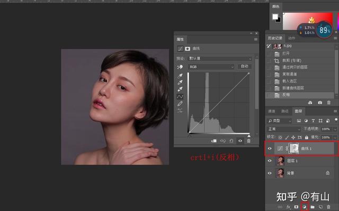Toggle visibility of the 背景 layer
This screenshot has height=211, width=339.
270,173
